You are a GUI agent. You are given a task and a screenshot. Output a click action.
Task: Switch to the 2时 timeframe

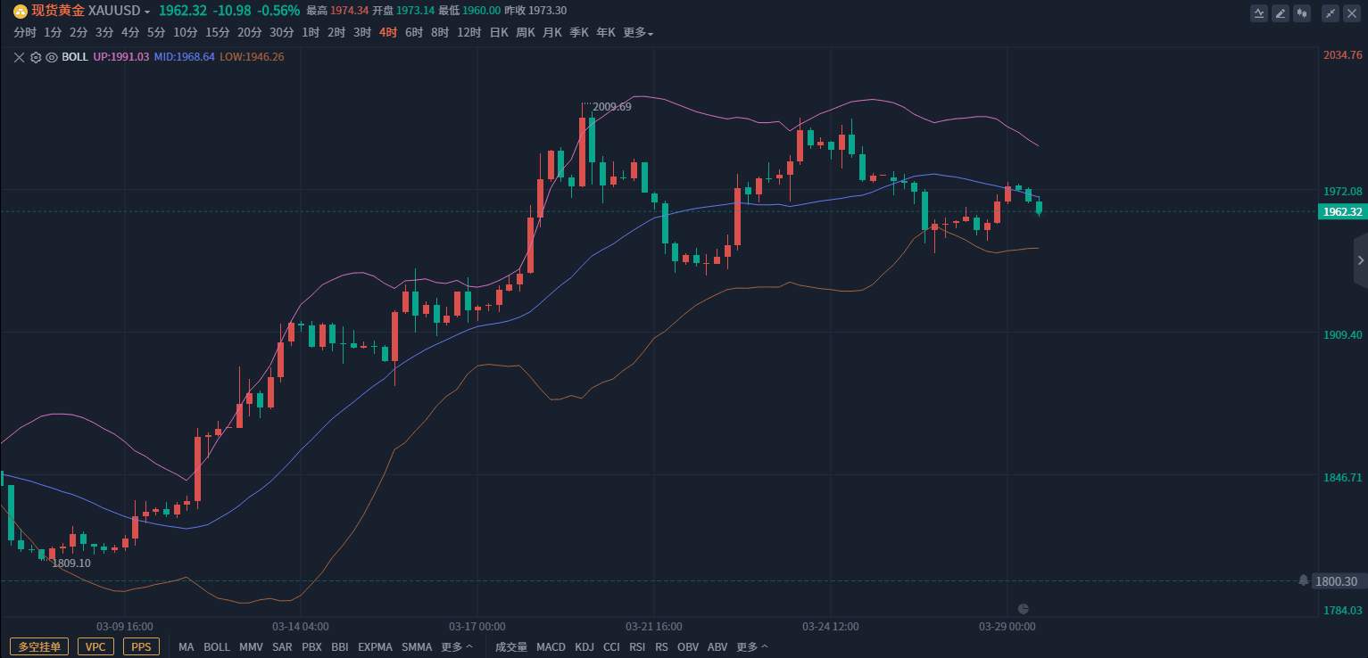click(336, 33)
